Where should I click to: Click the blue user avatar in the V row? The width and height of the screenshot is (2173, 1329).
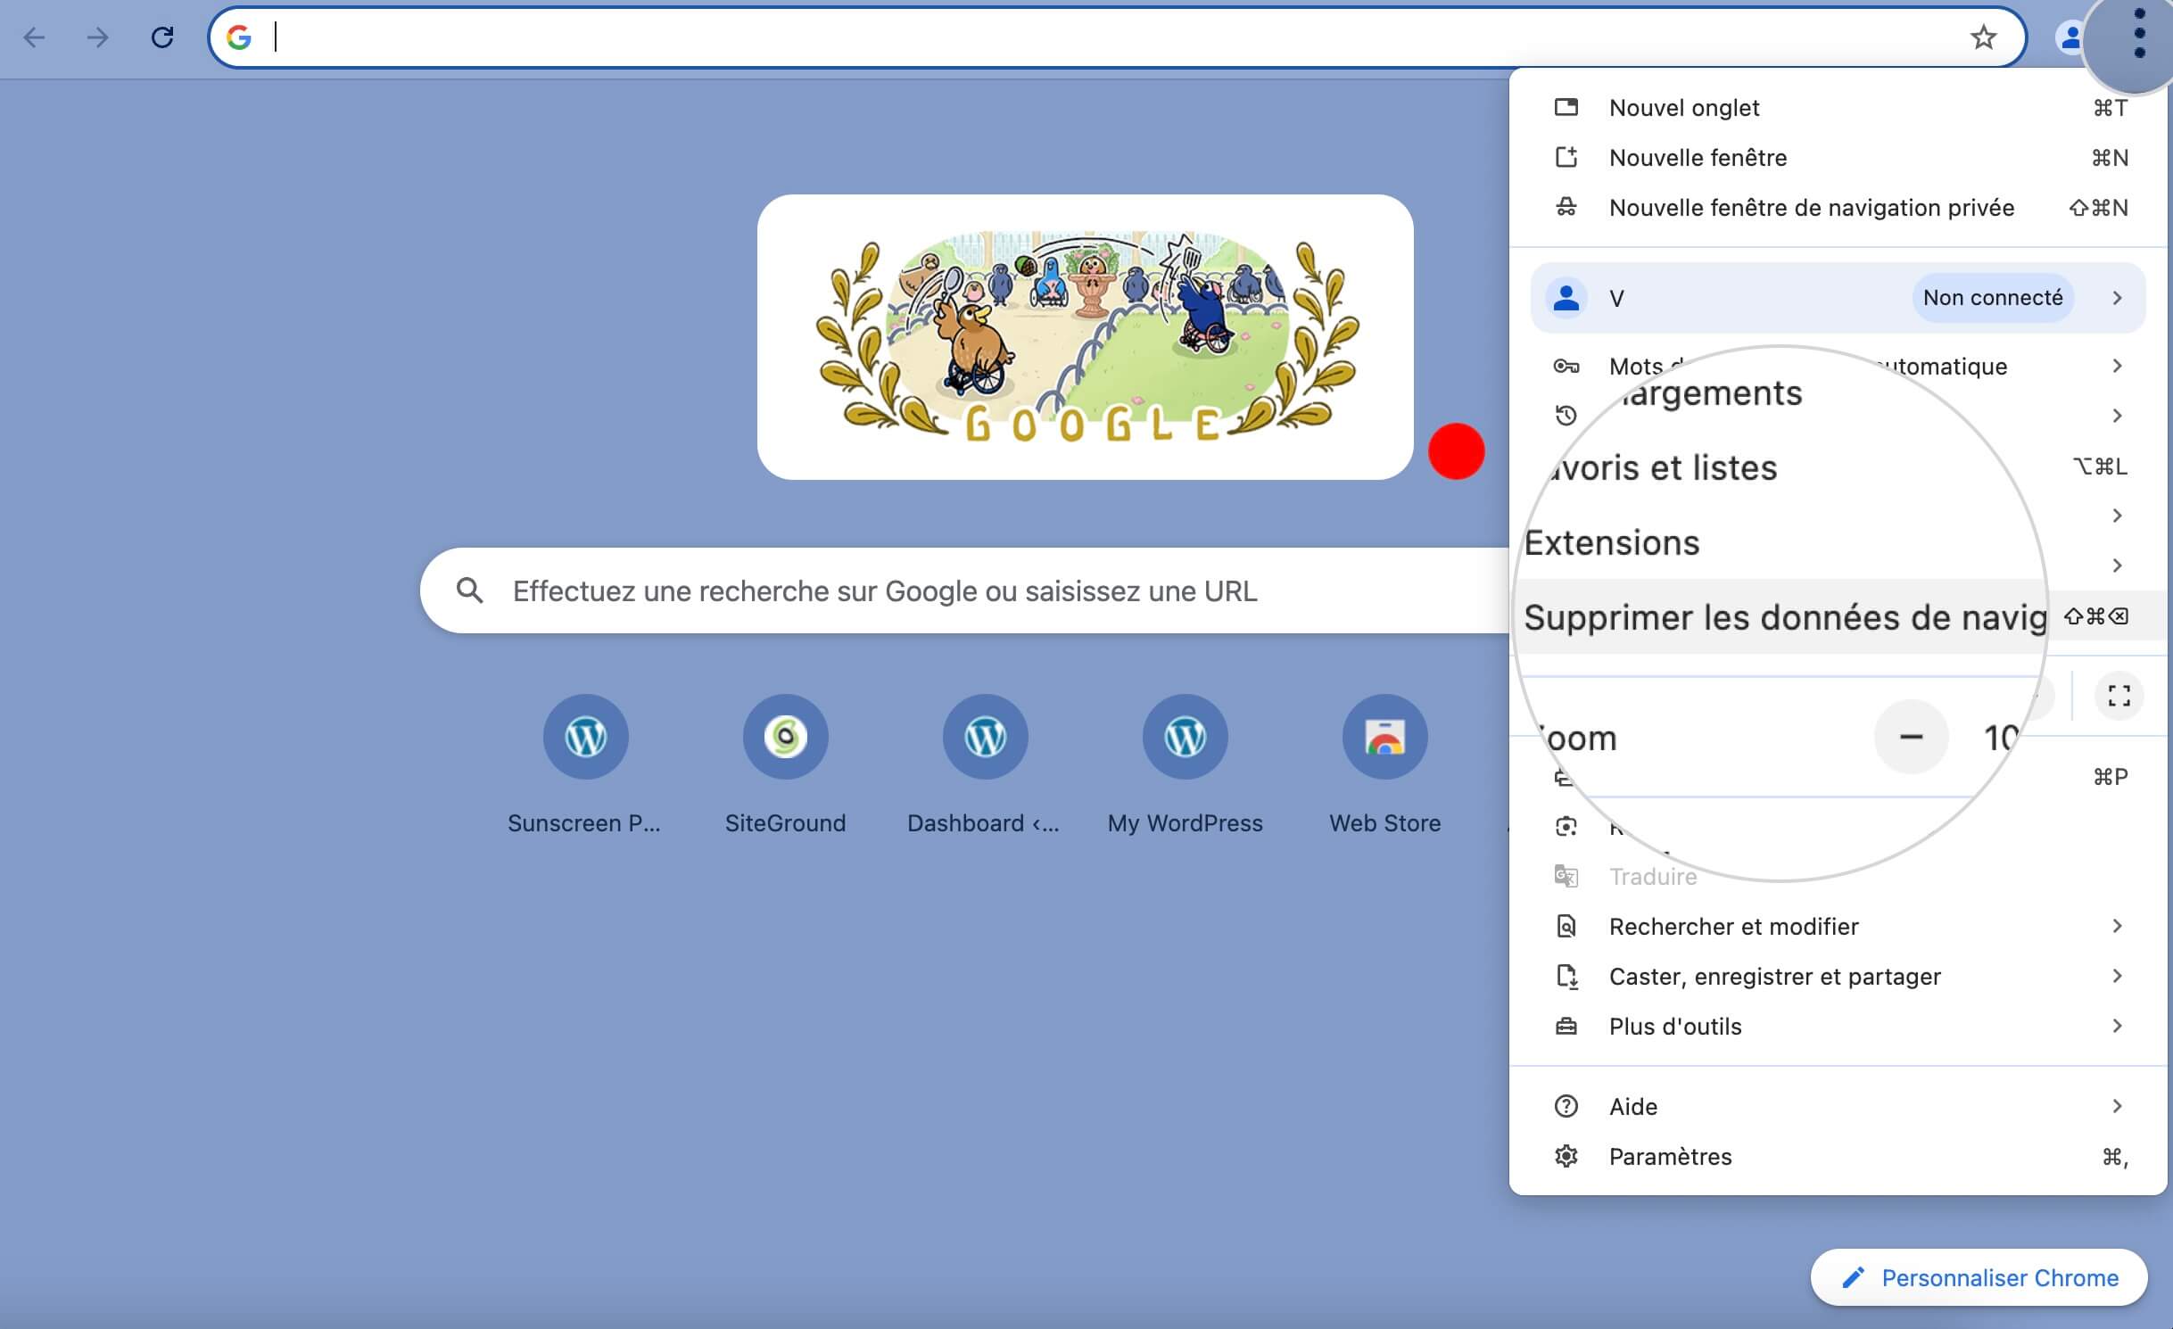click(1566, 298)
